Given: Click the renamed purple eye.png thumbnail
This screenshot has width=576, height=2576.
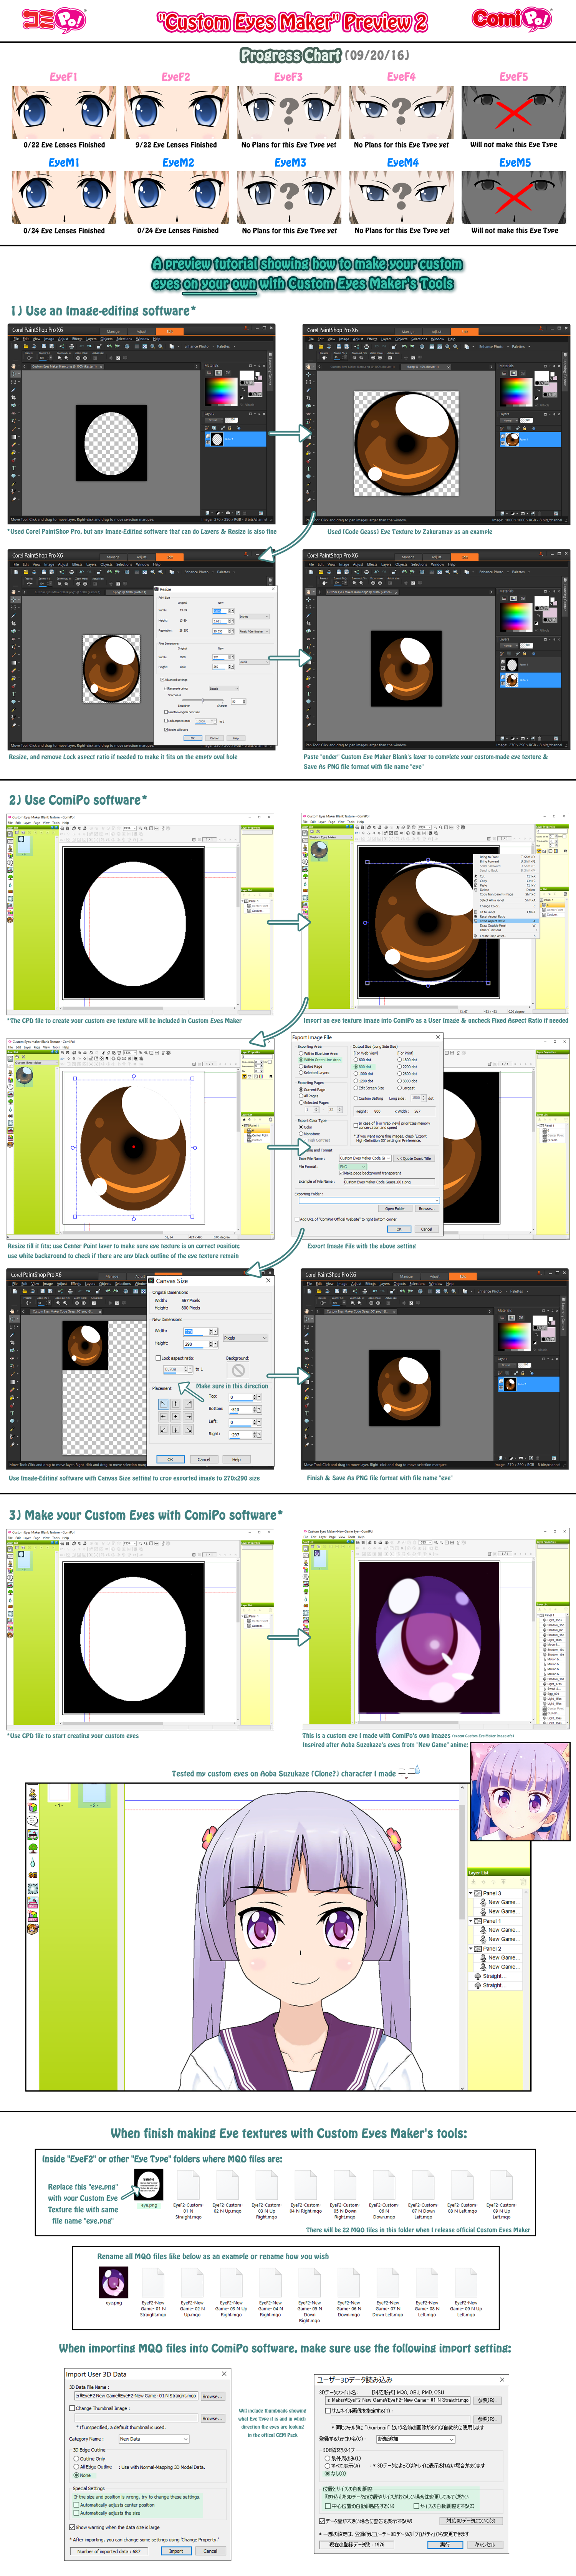Looking at the screenshot, I should coord(114,2281).
